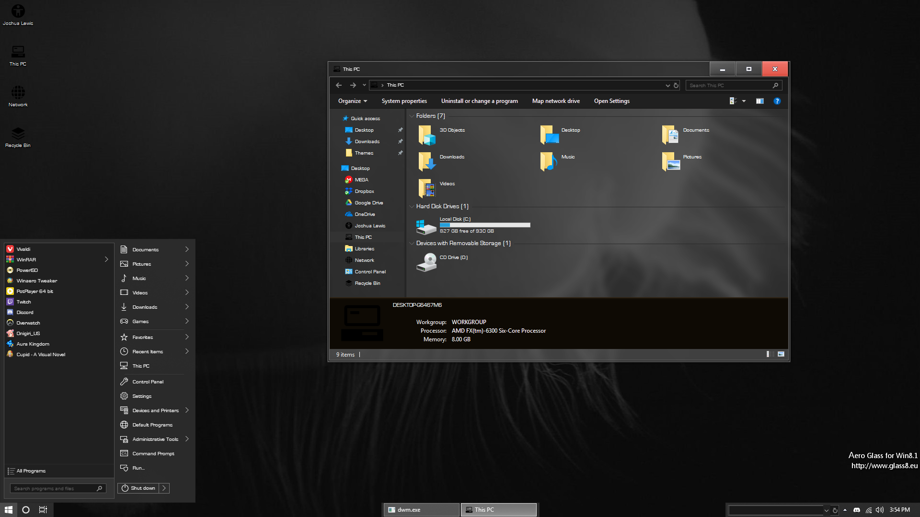Toggle Devices with Removable Storage section

pos(412,243)
